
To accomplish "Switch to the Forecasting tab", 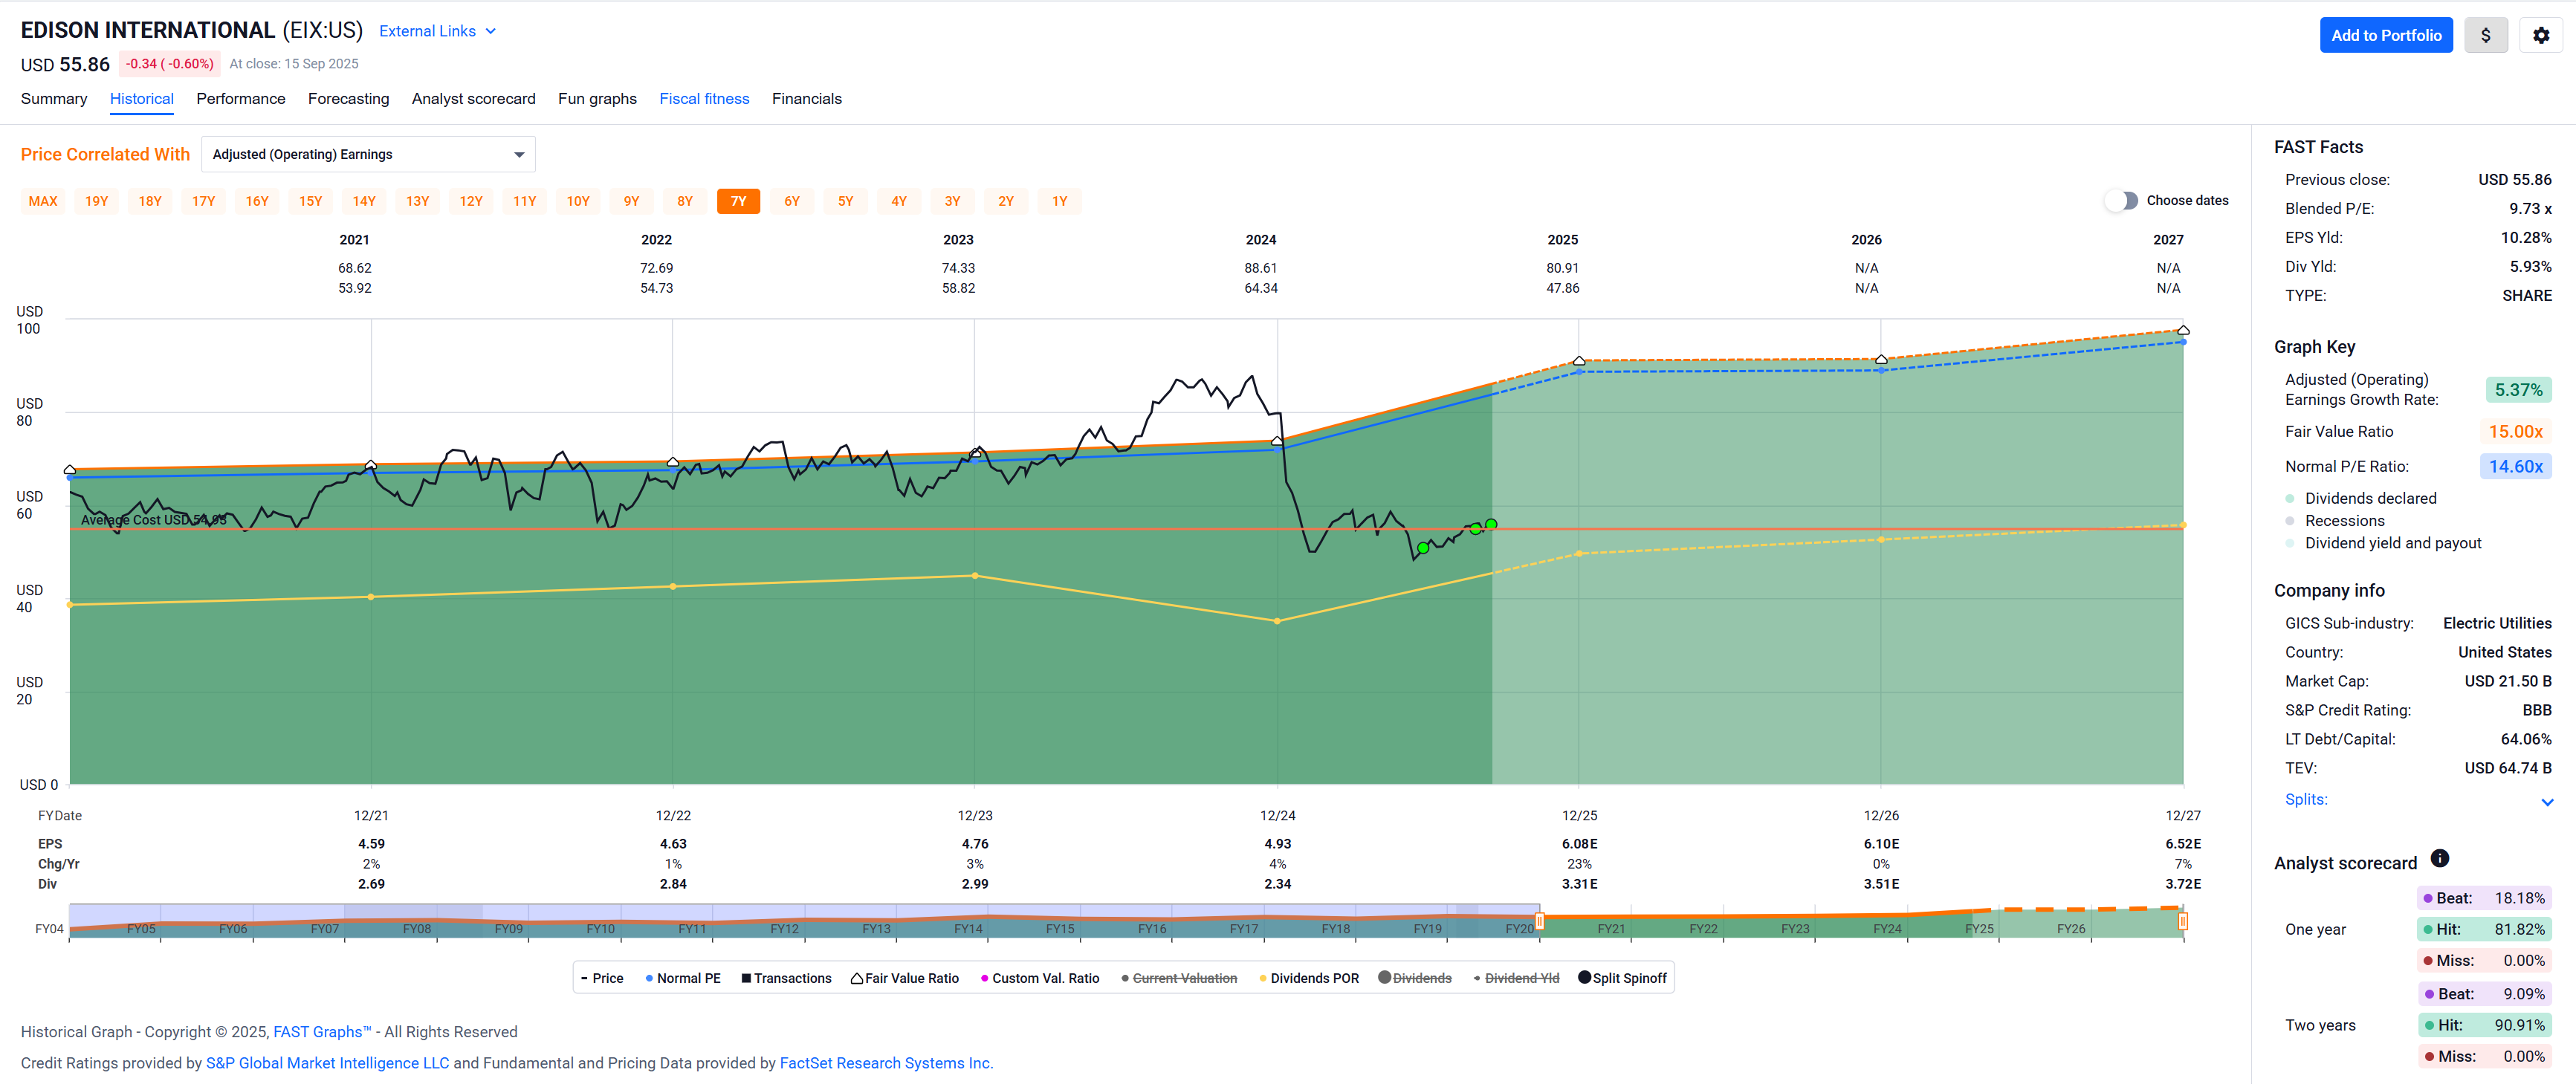I will pyautogui.click(x=348, y=99).
